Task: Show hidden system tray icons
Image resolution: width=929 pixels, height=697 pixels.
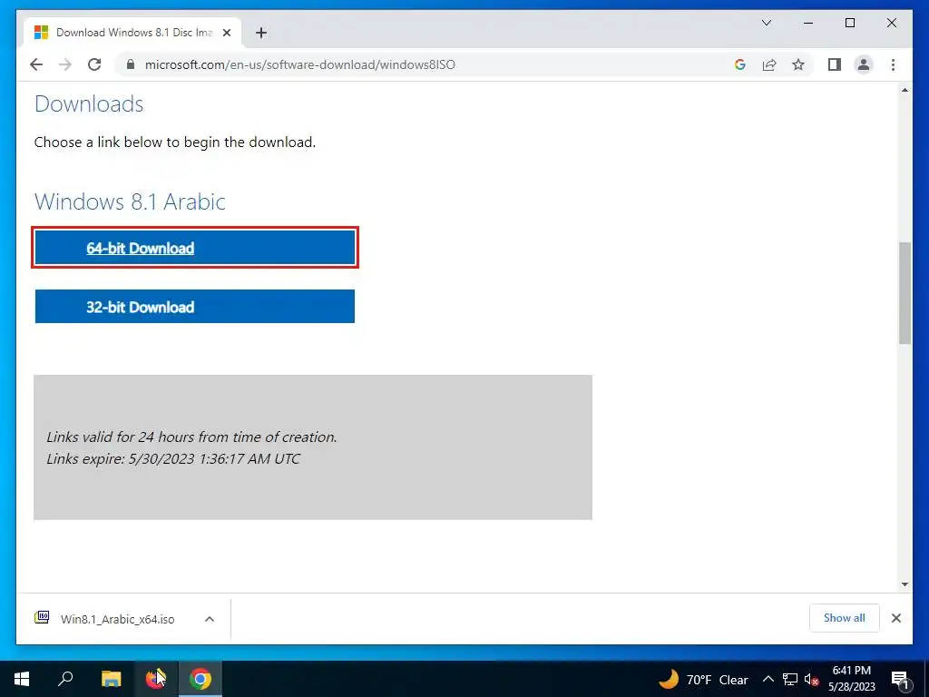Action: (768, 679)
